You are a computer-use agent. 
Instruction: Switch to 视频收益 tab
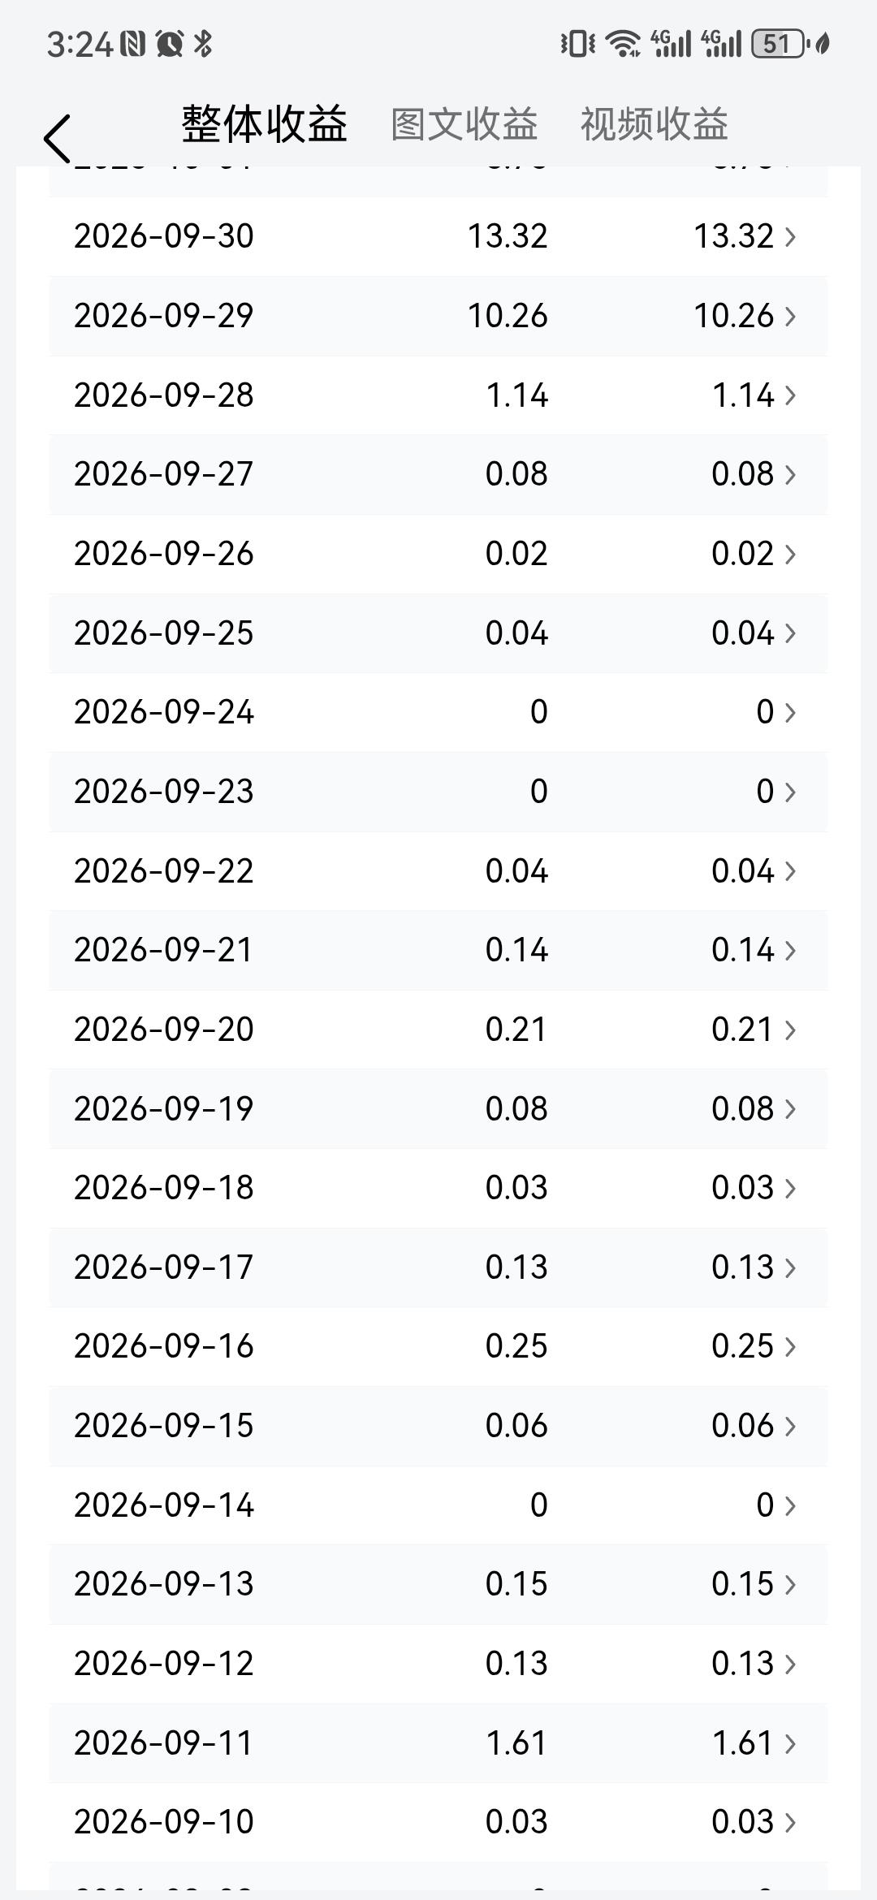point(654,124)
